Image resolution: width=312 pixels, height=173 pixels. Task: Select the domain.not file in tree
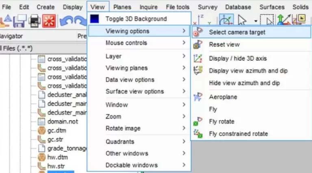pyautogui.click(x=63, y=122)
